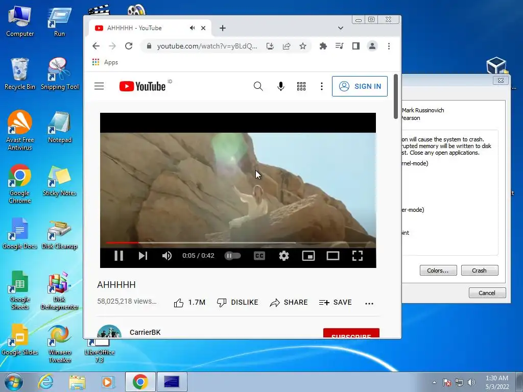Open media controls icon in Chrome toolbar
This screenshot has width=523, height=392.
tap(339, 46)
